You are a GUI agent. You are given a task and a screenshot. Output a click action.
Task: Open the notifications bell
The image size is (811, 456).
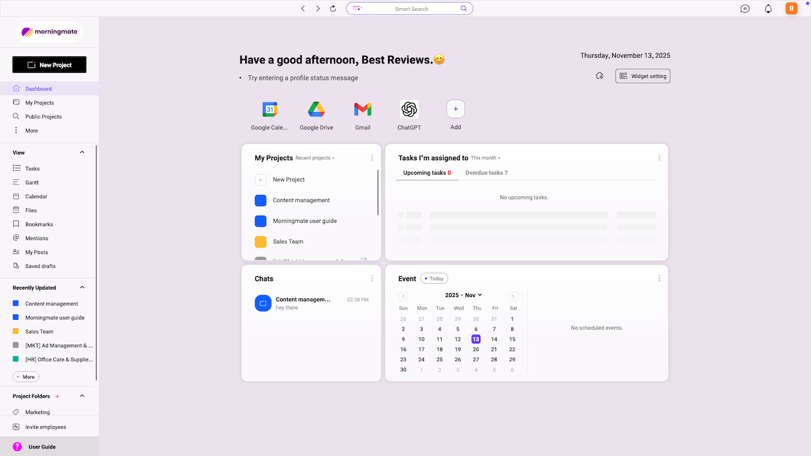coord(767,8)
